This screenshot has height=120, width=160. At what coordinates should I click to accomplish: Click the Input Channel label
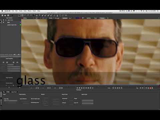coord(23,99)
